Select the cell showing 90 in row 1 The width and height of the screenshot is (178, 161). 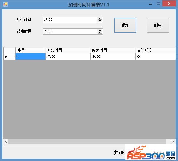coord(155,56)
